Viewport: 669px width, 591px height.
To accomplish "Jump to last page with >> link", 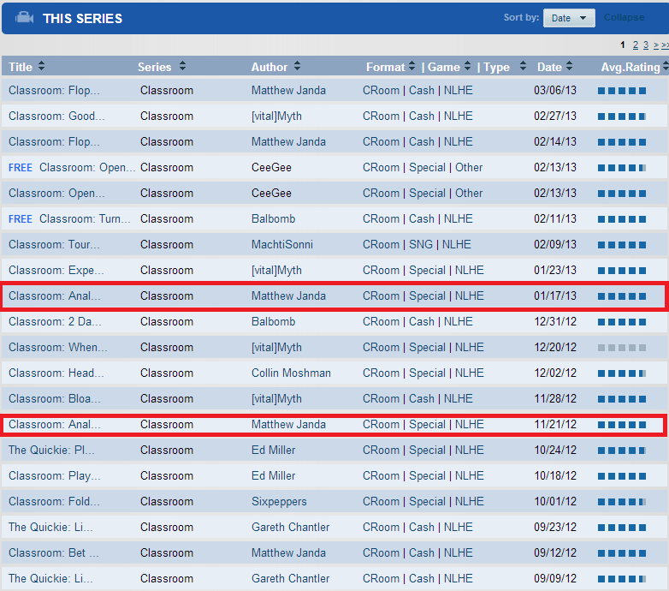I will click(x=666, y=45).
